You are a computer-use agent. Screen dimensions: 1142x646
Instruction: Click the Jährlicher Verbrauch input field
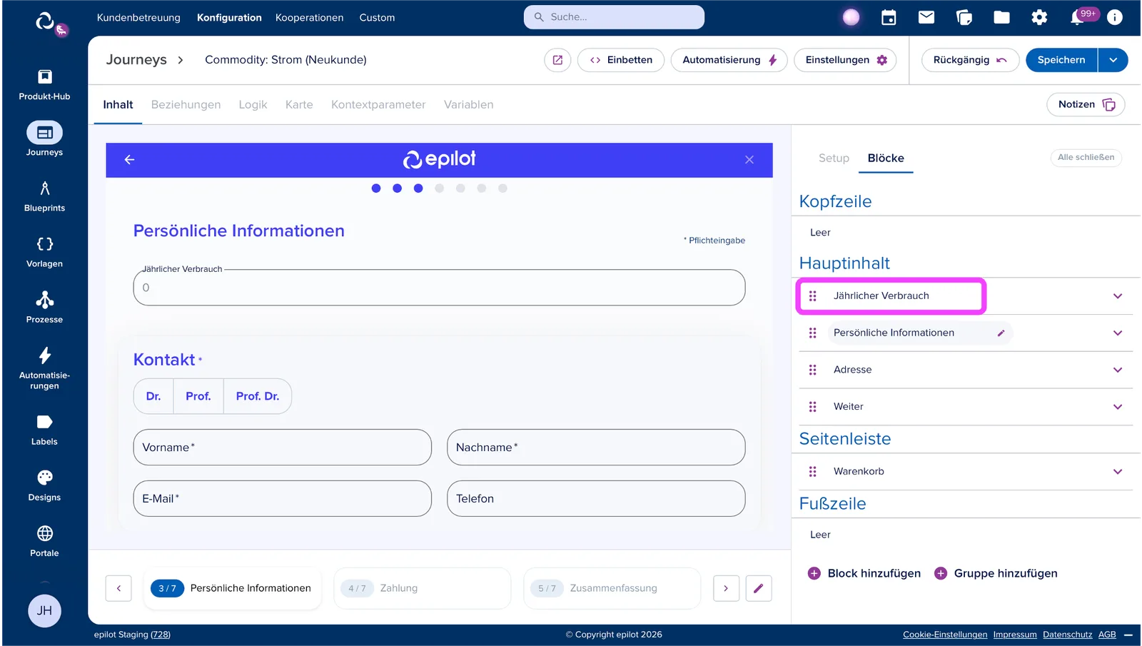(439, 288)
